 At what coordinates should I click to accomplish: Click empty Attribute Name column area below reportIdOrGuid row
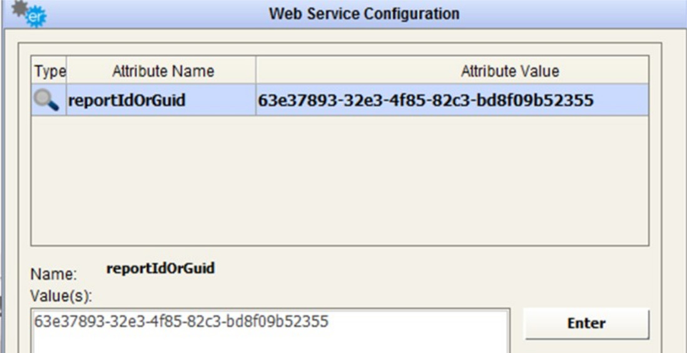[161, 181]
